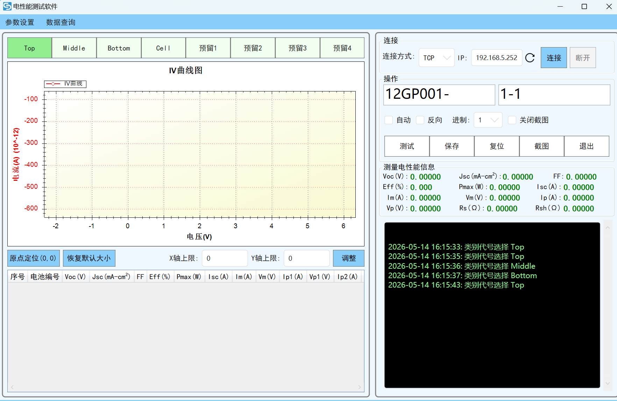Click the IV曲线 legend entry

tap(65, 84)
